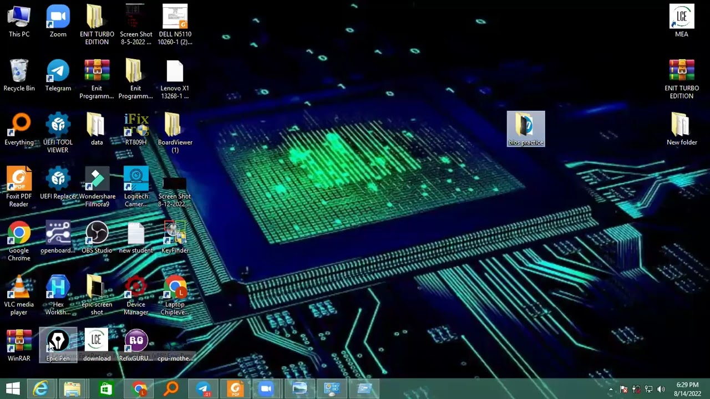Select the UEFI Replacer icon
Screen dimensions: 710x399
58,183
